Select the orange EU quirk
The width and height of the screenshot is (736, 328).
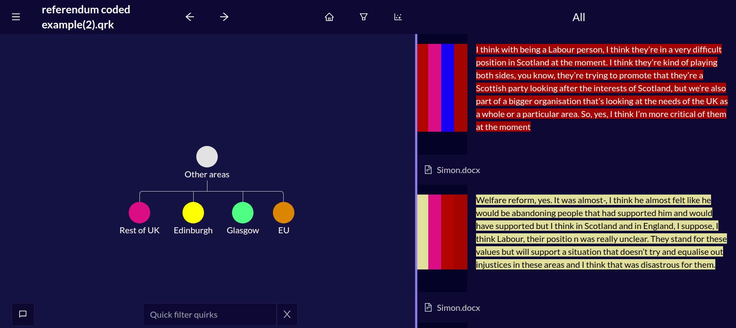[x=284, y=213]
